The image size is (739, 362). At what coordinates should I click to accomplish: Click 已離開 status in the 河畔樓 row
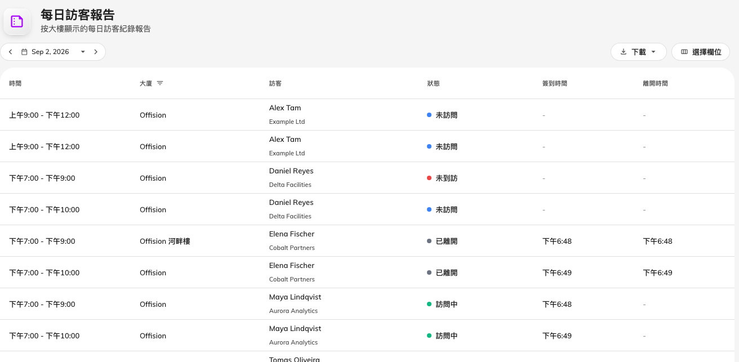pos(447,241)
